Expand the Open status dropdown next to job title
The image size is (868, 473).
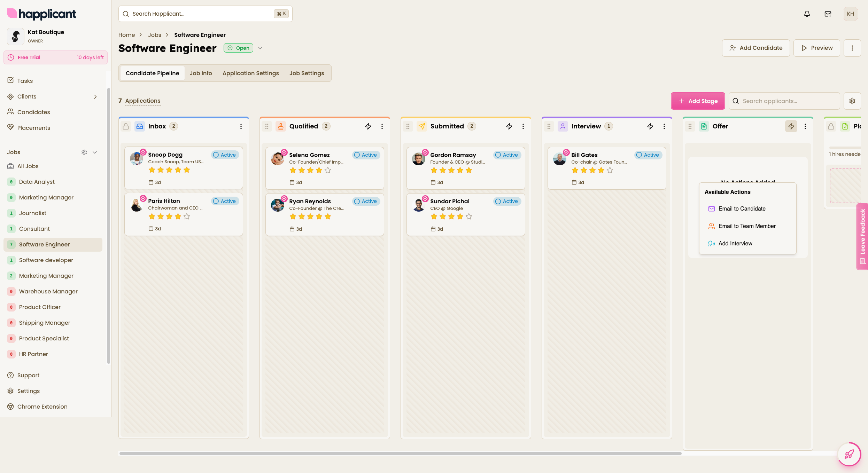(x=260, y=48)
